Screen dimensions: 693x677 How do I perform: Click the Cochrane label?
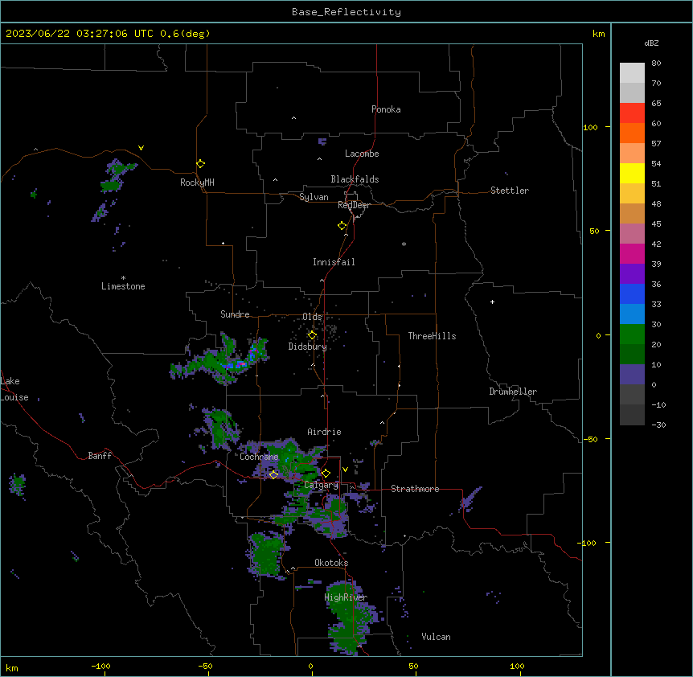(259, 457)
